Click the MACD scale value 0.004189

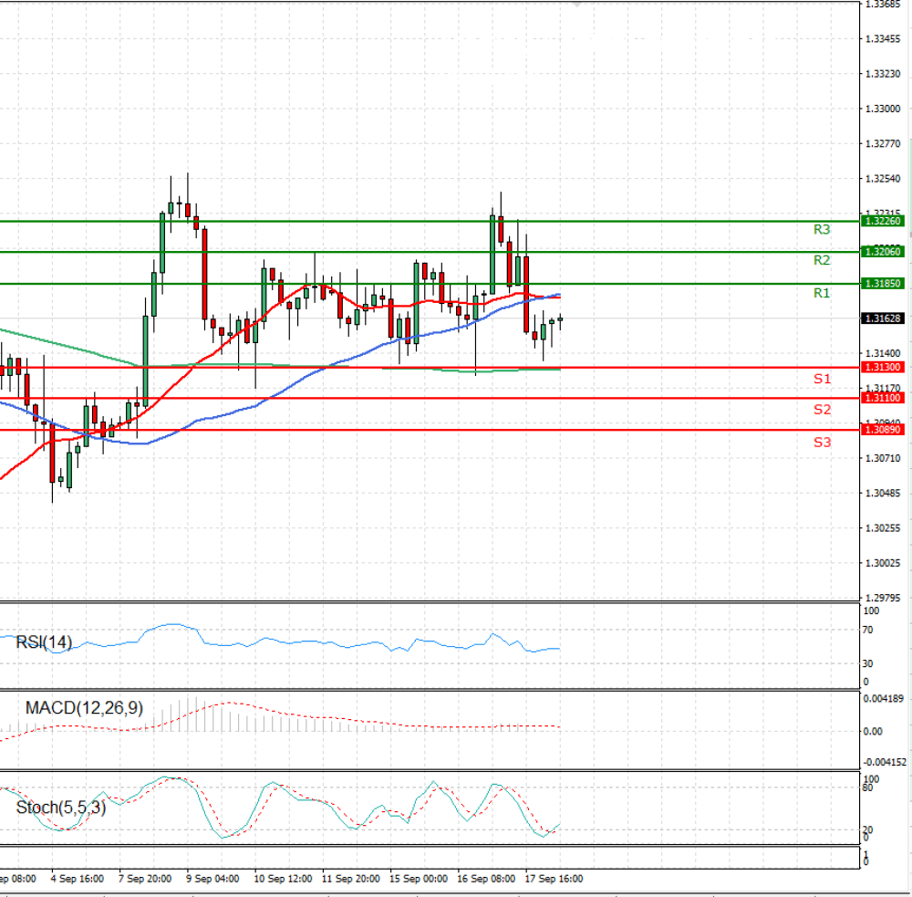point(884,698)
